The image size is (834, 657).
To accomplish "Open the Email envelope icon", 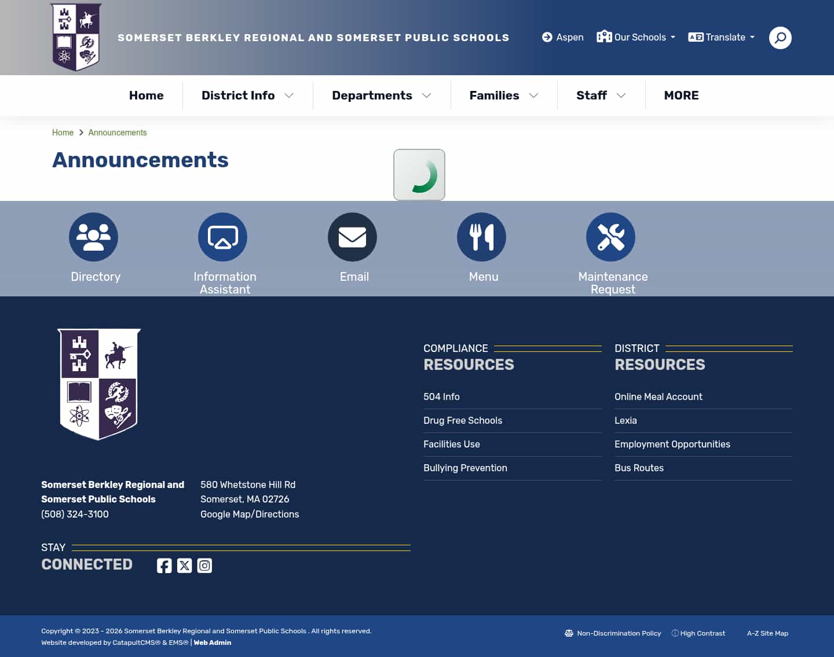I will [352, 237].
